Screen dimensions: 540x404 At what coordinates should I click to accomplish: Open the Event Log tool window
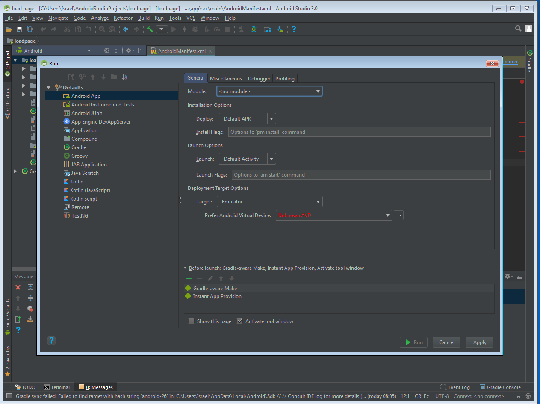[455, 387]
